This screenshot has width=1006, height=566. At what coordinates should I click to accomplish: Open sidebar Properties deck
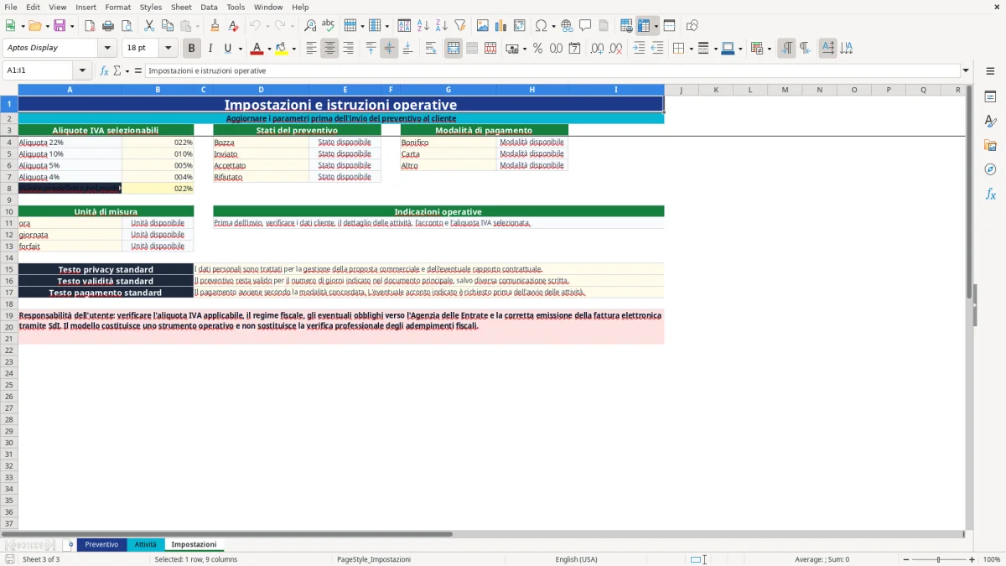pyautogui.click(x=990, y=97)
